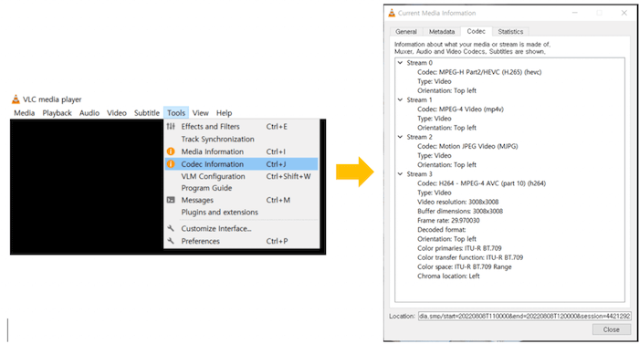Select Codec: MPEG-H Part2/HEVC (H.265) row

click(x=479, y=72)
